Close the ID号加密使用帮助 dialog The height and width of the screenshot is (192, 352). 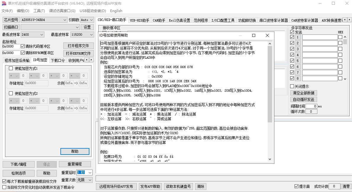pyautogui.click(x=267, y=35)
